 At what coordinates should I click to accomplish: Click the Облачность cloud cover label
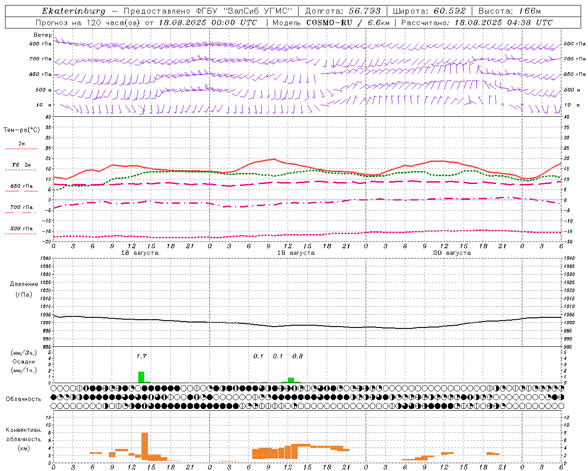coord(23,399)
